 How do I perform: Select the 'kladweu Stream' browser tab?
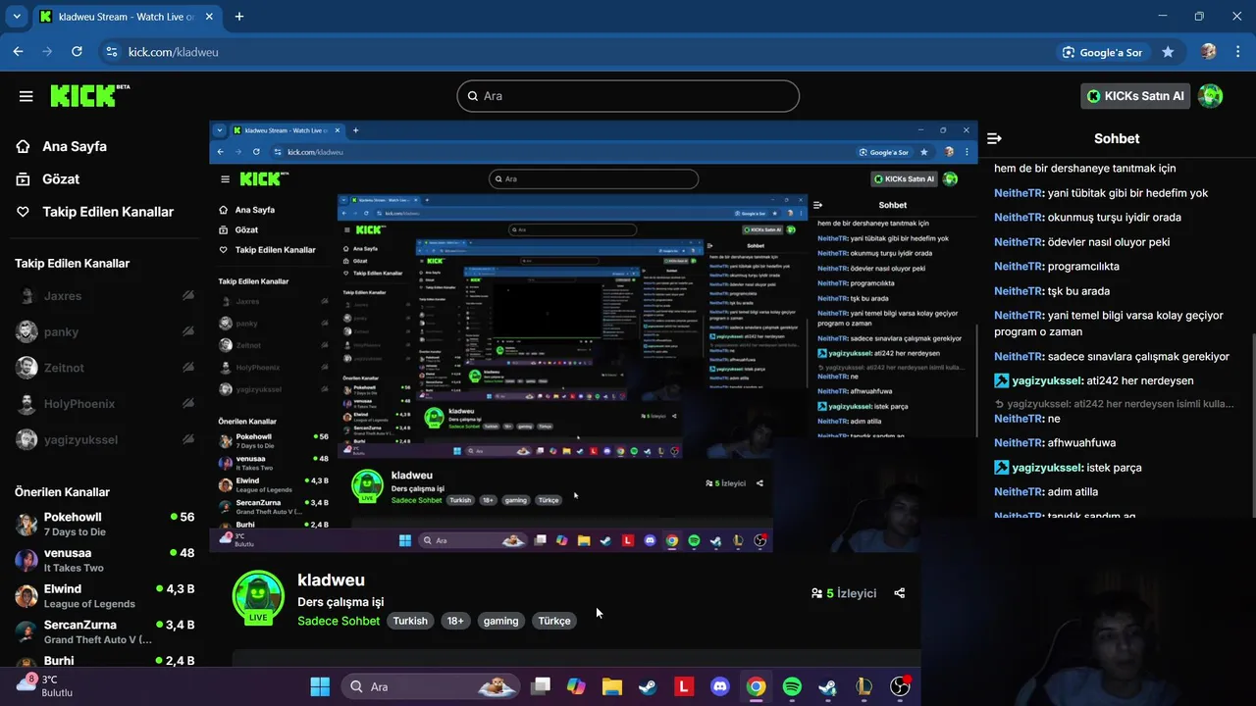[x=128, y=17]
